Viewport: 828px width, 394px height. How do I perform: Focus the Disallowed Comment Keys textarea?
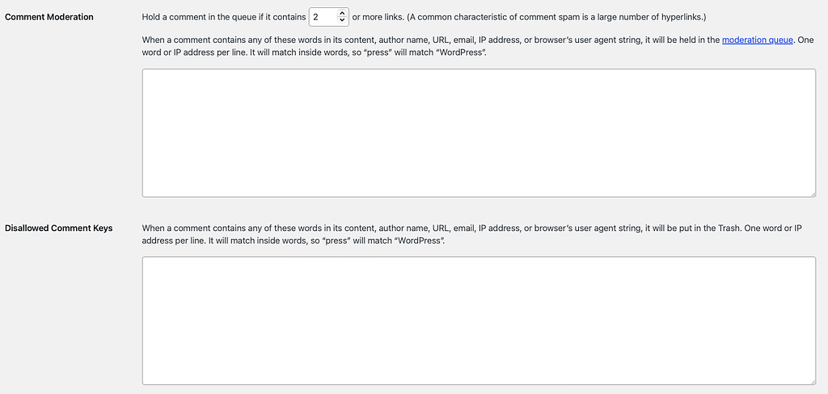click(479, 321)
